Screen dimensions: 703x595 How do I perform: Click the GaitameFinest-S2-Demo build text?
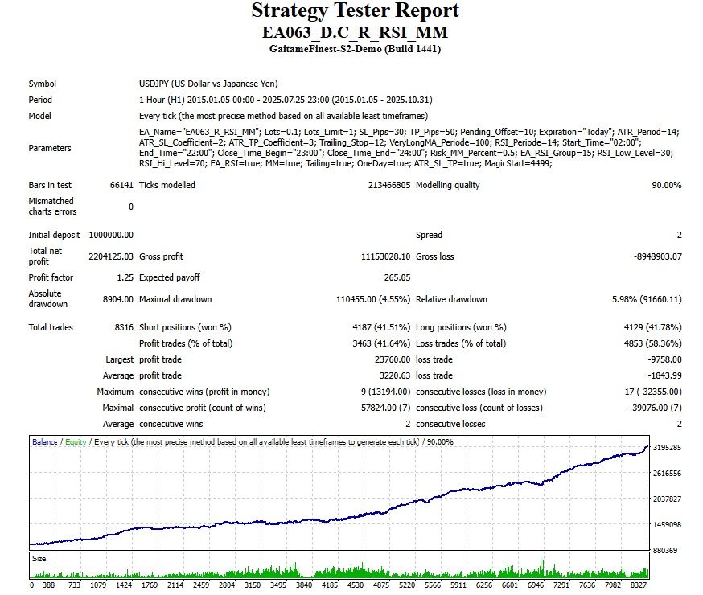(355, 49)
